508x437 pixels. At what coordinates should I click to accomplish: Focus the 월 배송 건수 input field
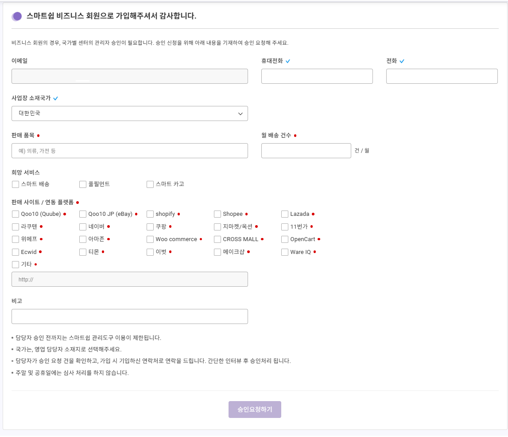306,151
